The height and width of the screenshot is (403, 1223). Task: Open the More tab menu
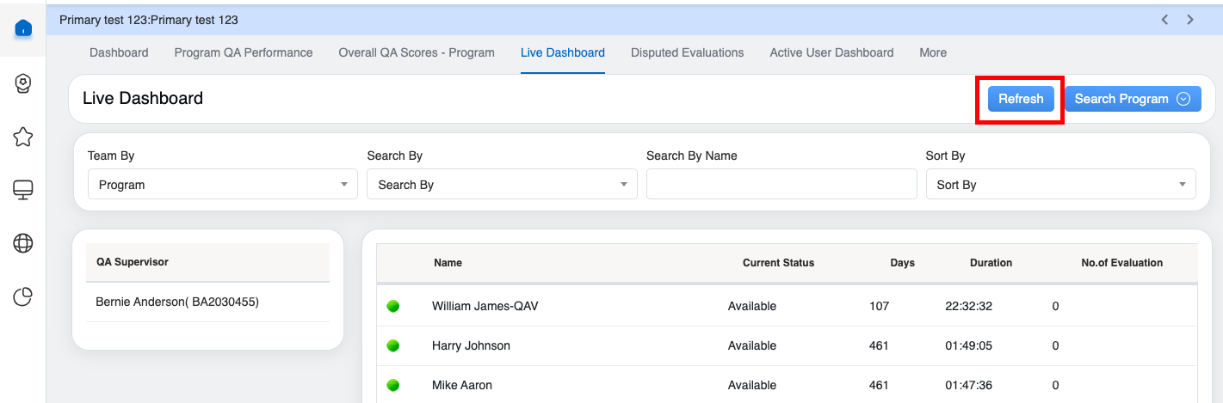click(x=933, y=52)
